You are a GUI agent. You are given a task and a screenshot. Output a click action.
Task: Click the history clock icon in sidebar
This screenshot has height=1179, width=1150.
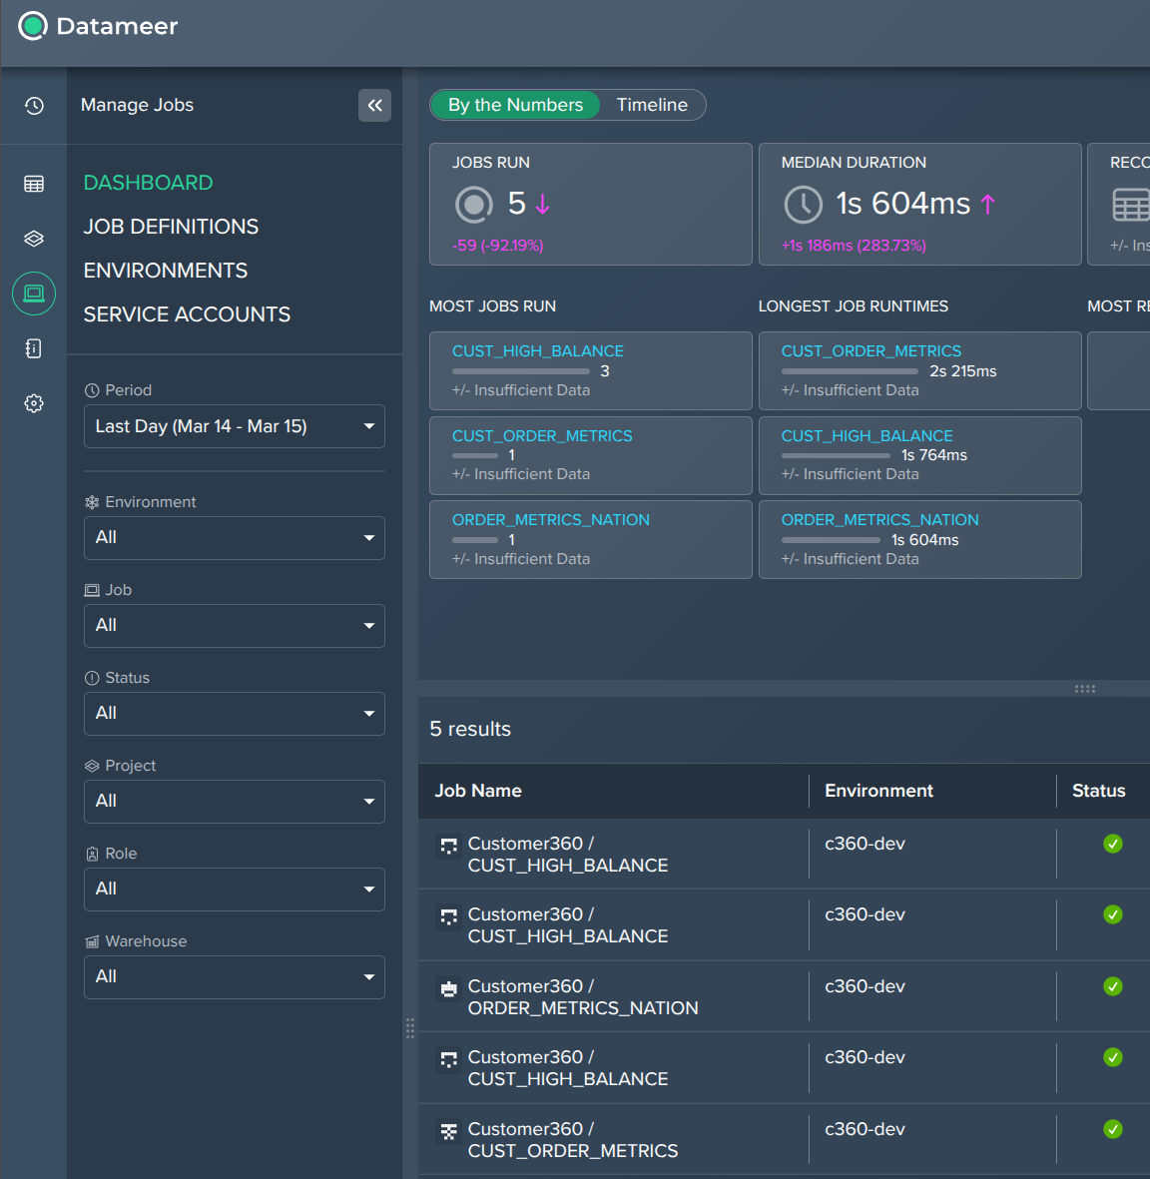pyautogui.click(x=34, y=106)
